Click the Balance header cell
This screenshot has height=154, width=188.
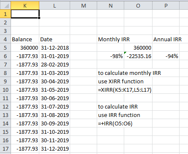(25, 39)
